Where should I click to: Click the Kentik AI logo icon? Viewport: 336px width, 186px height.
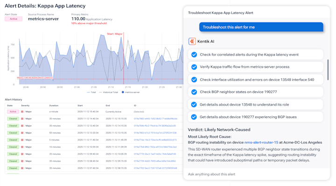pos(192,41)
